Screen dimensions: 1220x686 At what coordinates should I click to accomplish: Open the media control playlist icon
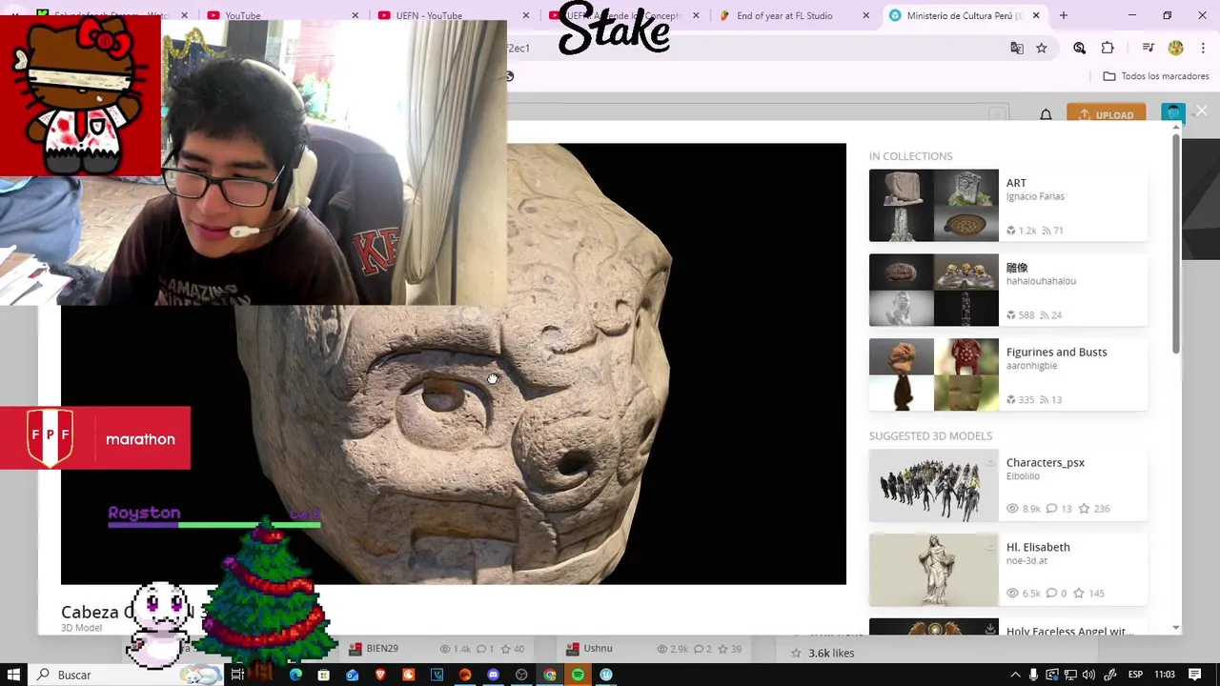click(1149, 48)
